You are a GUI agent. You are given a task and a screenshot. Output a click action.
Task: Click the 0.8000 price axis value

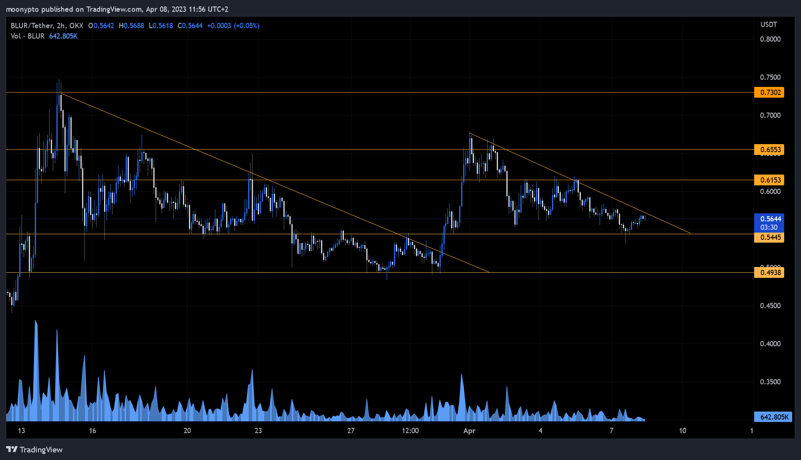click(770, 39)
